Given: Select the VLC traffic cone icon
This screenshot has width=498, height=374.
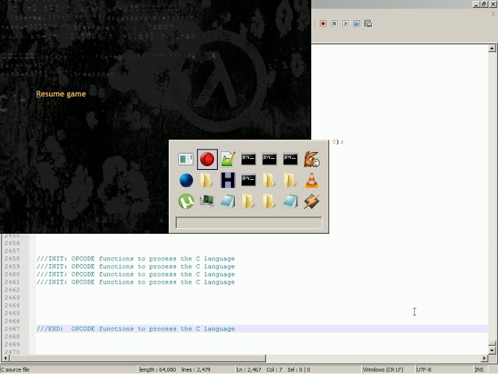Looking at the screenshot, I should 311,180.
